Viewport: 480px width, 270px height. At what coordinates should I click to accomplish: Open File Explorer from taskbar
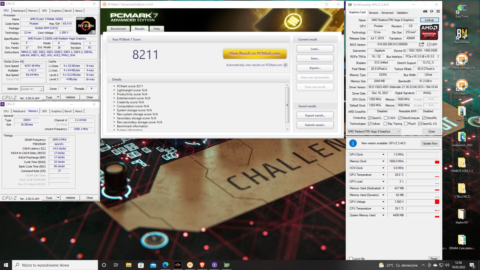coord(128,265)
